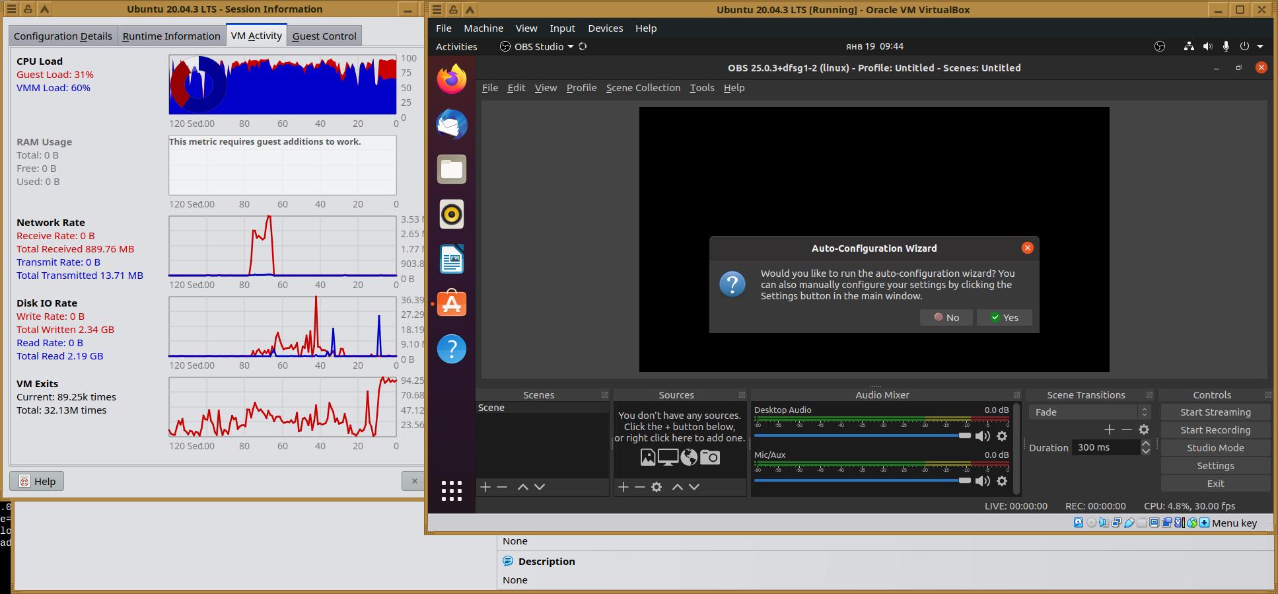Open LibreOffice Writer from the dock
The height and width of the screenshot is (594, 1278).
452,259
